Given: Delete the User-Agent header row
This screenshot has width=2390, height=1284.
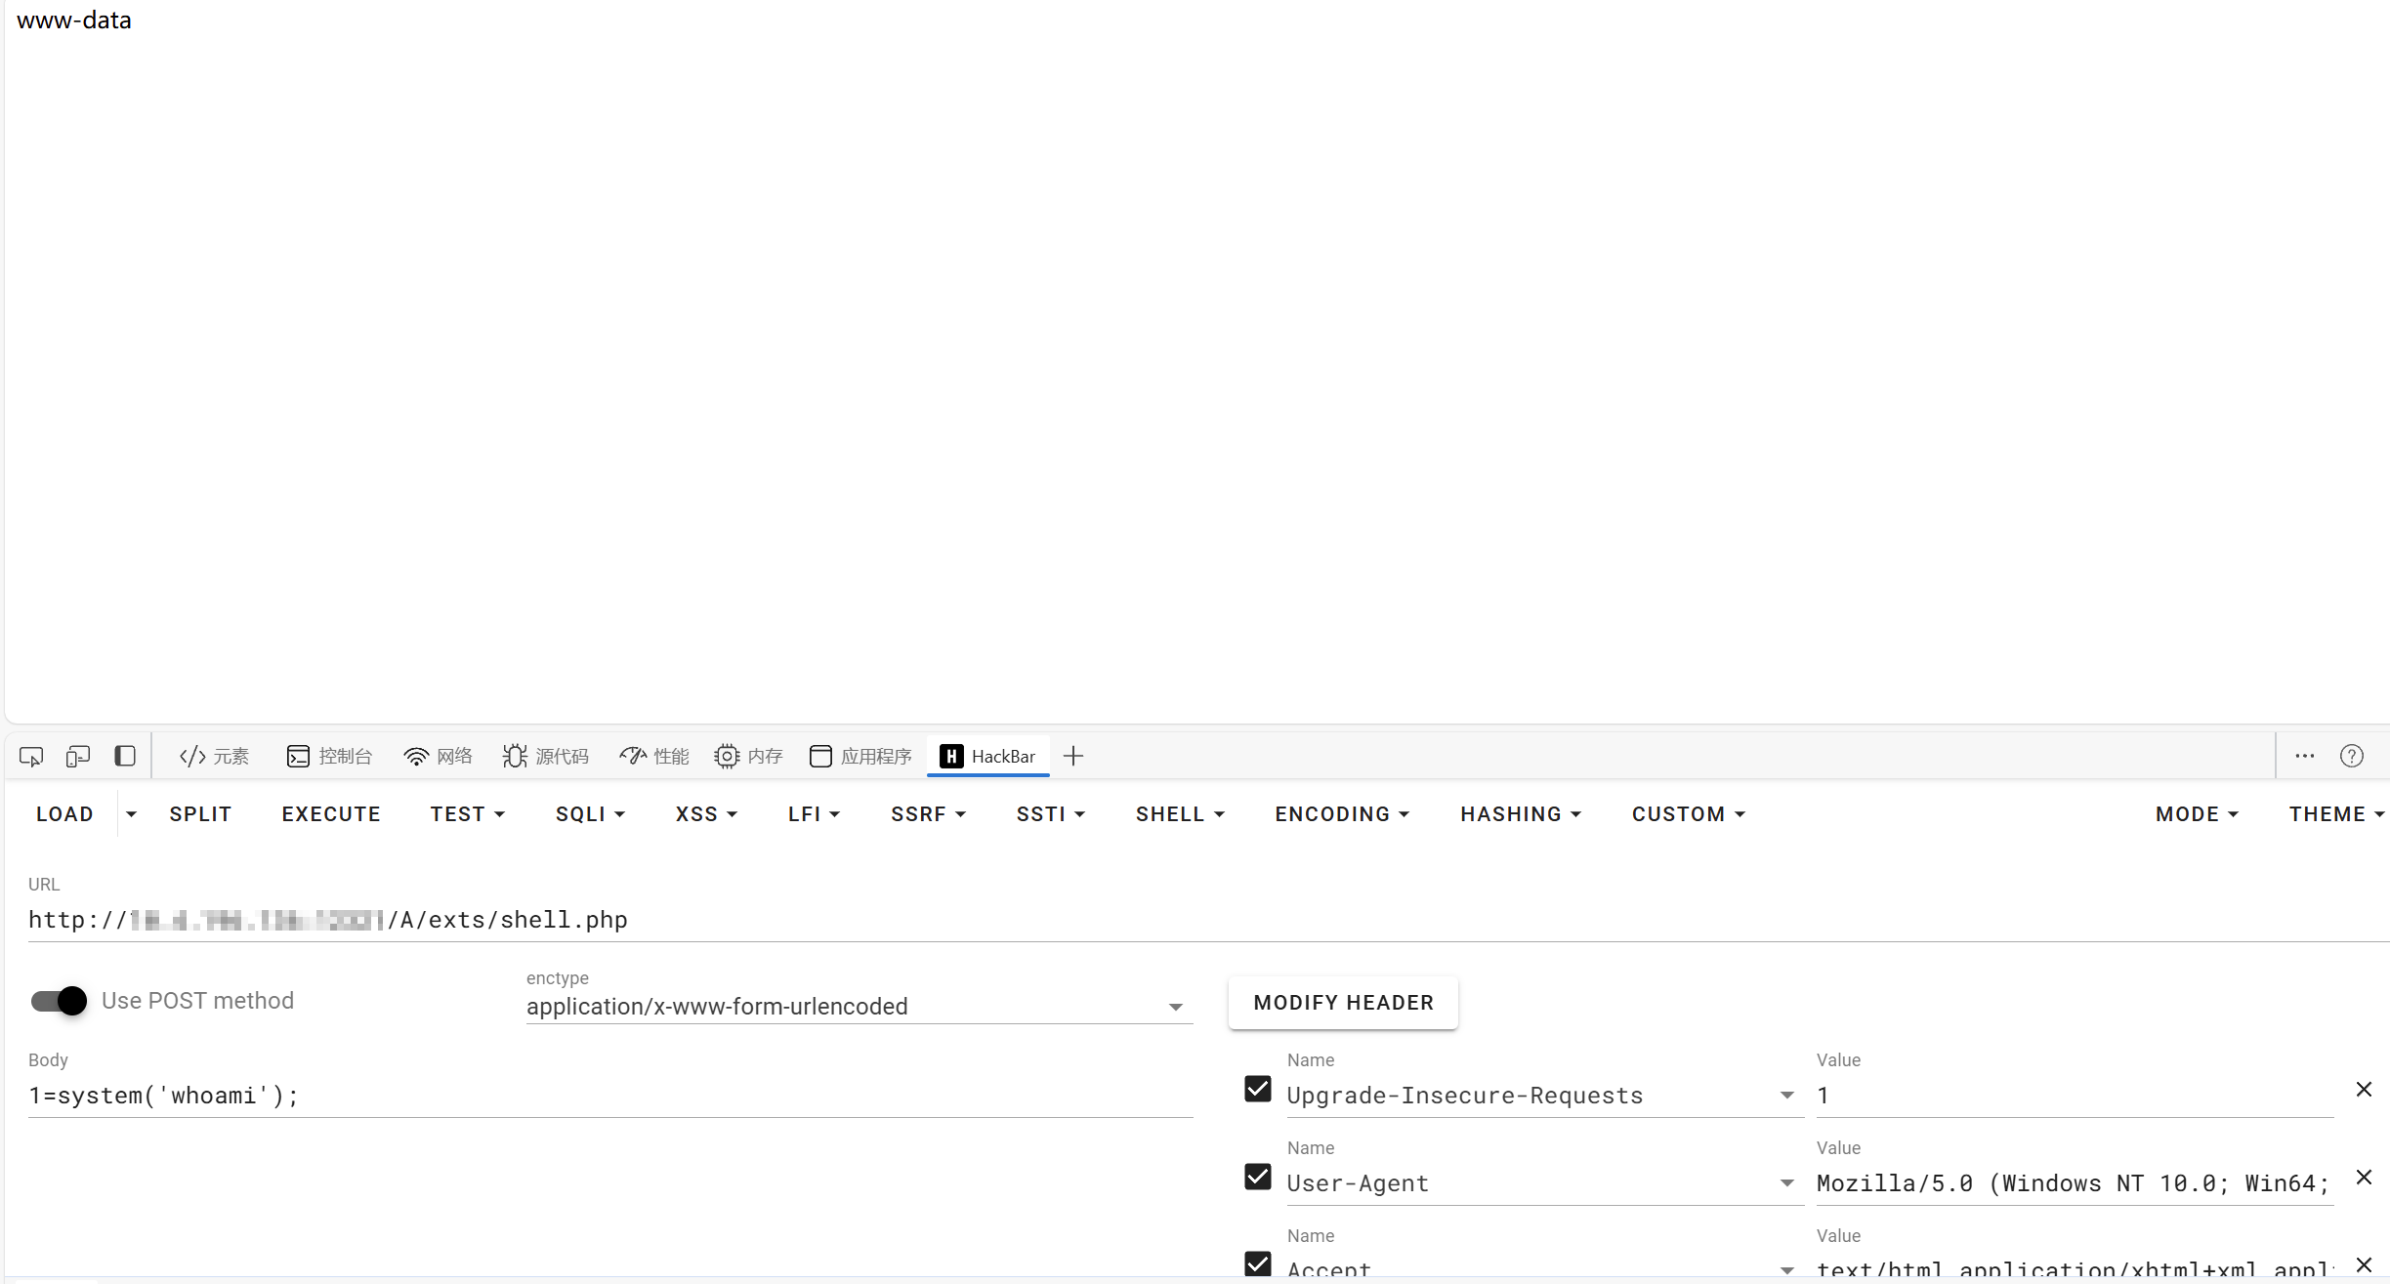Looking at the screenshot, I should [x=2364, y=1178].
